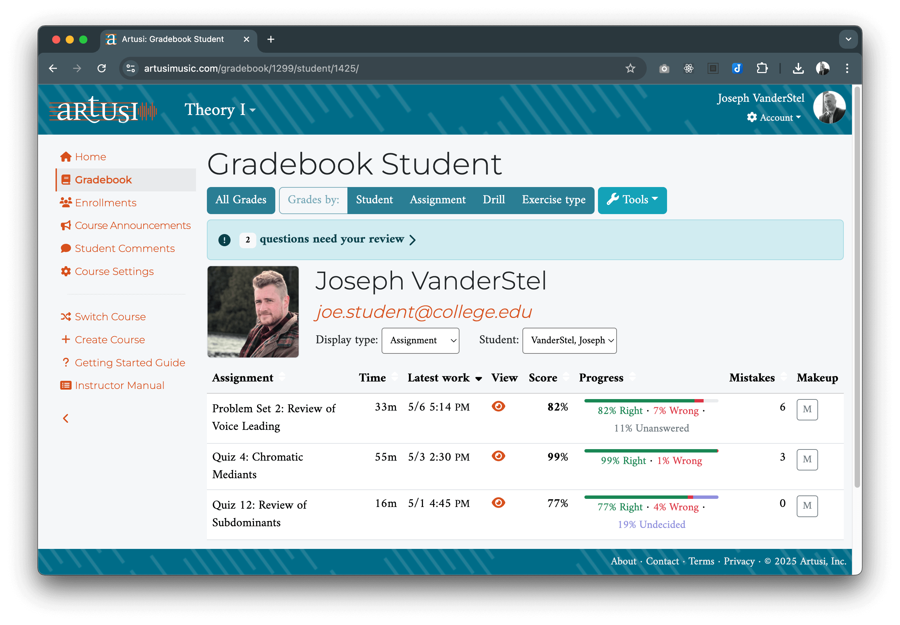Click the Getting Started Guide question mark icon
Screen dimensions: 900x625
point(66,363)
